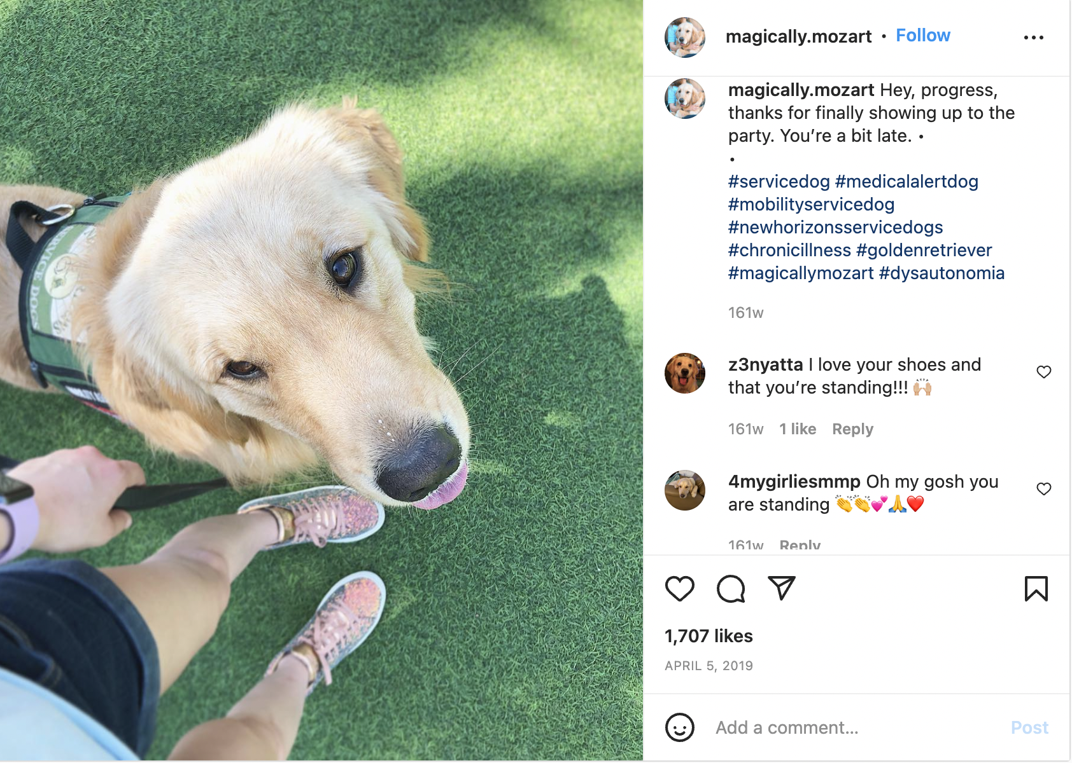Open the #servicedog hashtag
The height and width of the screenshot is (763, 1072).
[779, 182]
